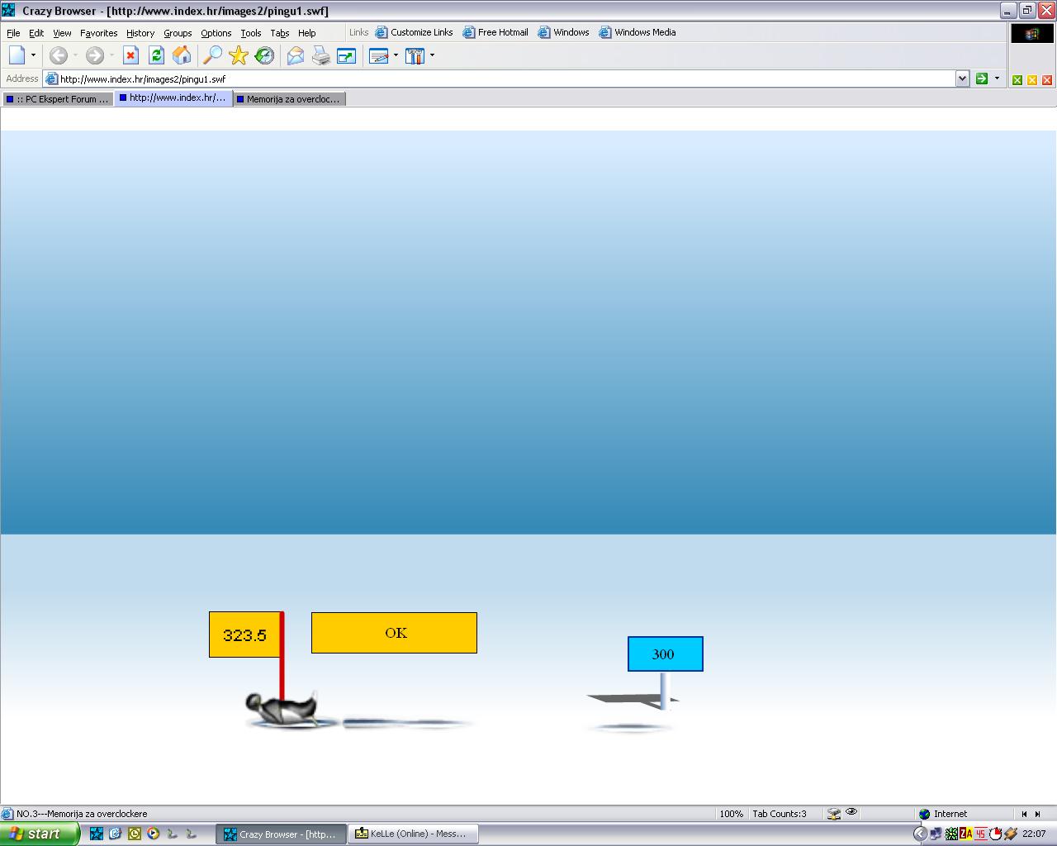Click the Mail envelope icon

[x=295, y=55]
